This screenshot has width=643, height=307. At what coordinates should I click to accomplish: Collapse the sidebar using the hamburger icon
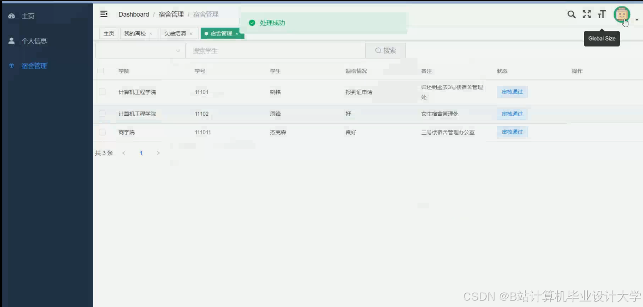(104, 14)
